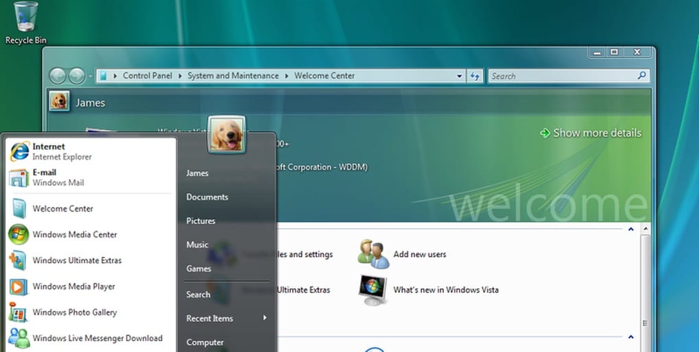Click the What's new in Windows Vista text
This screenshot has width=699, height=352.
pyautogui.click(x=446, y=290)
